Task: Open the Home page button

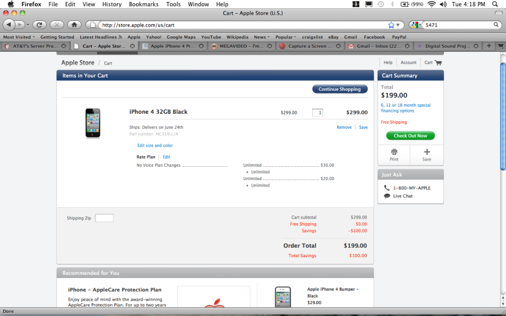Action: pyautogui.click(x=74, y=25)
